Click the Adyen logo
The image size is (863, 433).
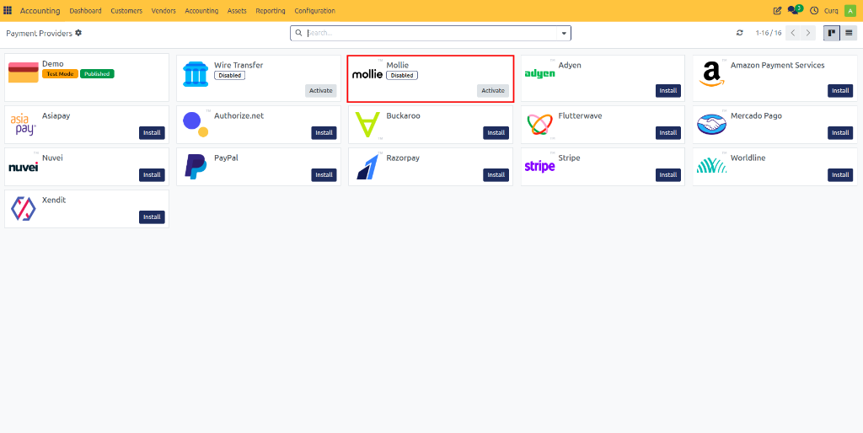540,74
